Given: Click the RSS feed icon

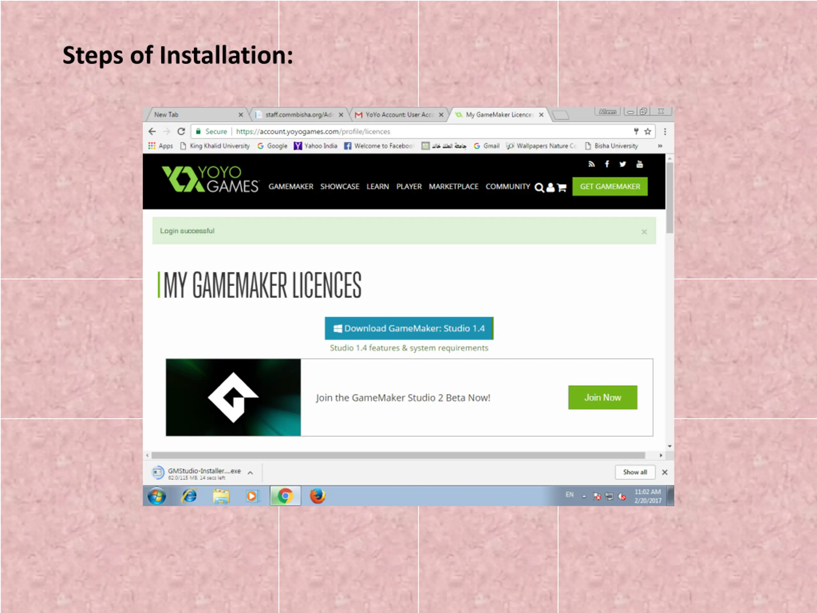Looking at the screenshot, I should (x=591, y=164).
